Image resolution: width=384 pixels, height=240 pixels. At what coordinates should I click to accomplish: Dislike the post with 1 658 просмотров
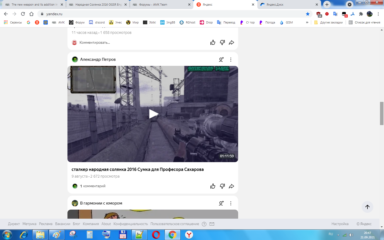click(x=222, y=42)
